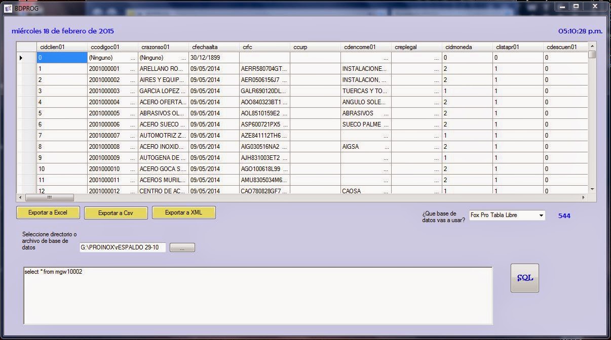611x340 pixels.
Task: Click the cidmoneda column header
Action: point(467,47)
